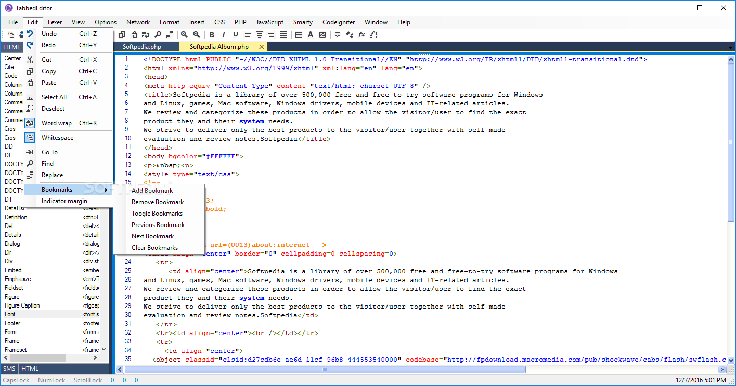
Task: Click the Zoom In magnifier icon
Action: point(184,35)
